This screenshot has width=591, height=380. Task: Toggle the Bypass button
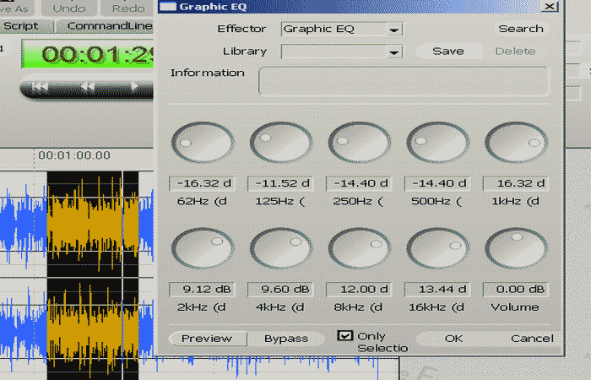click(286, 339)
